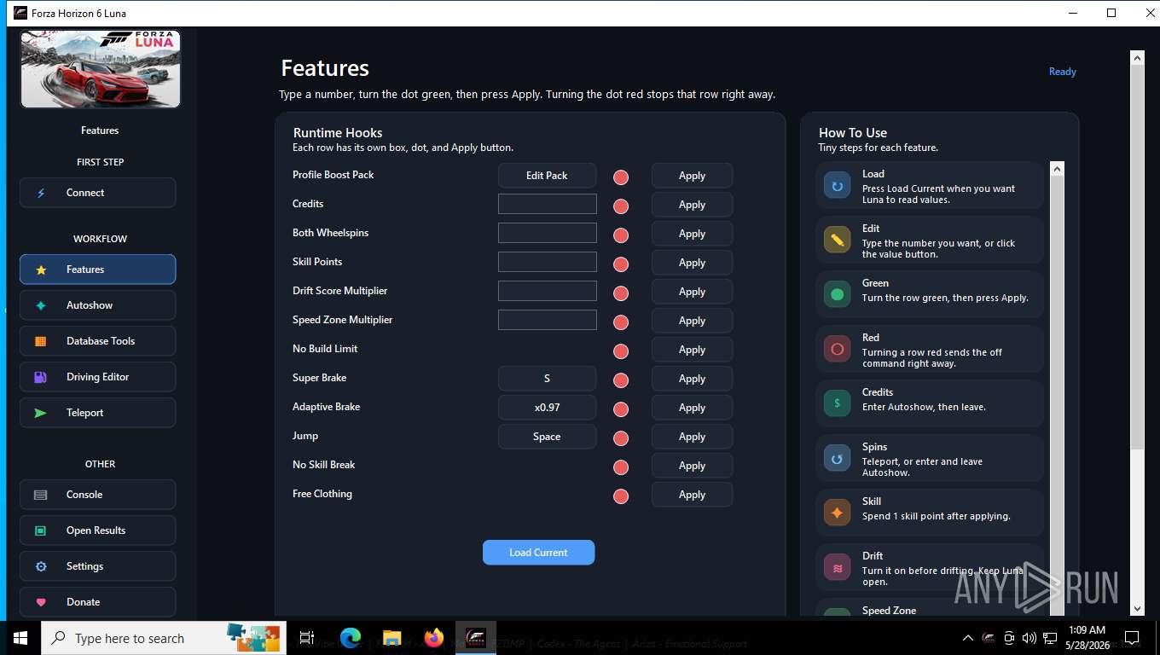Screen dimensions: 1160x655
Task: Open the Connect page
Action: (x=98, y=193)
